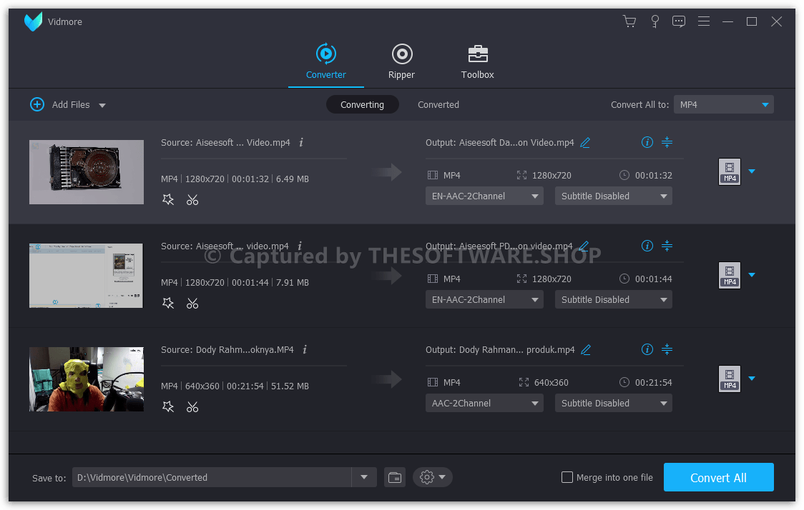The width and height of the screenshot is (804, 510).
Task: Click the info icon next to Aiseesoft source file
Action: coord(300,142)
